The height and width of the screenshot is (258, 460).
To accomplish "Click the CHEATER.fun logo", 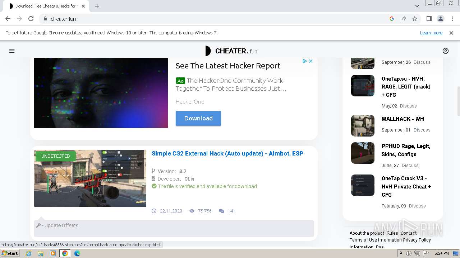I will click(231, 51).
